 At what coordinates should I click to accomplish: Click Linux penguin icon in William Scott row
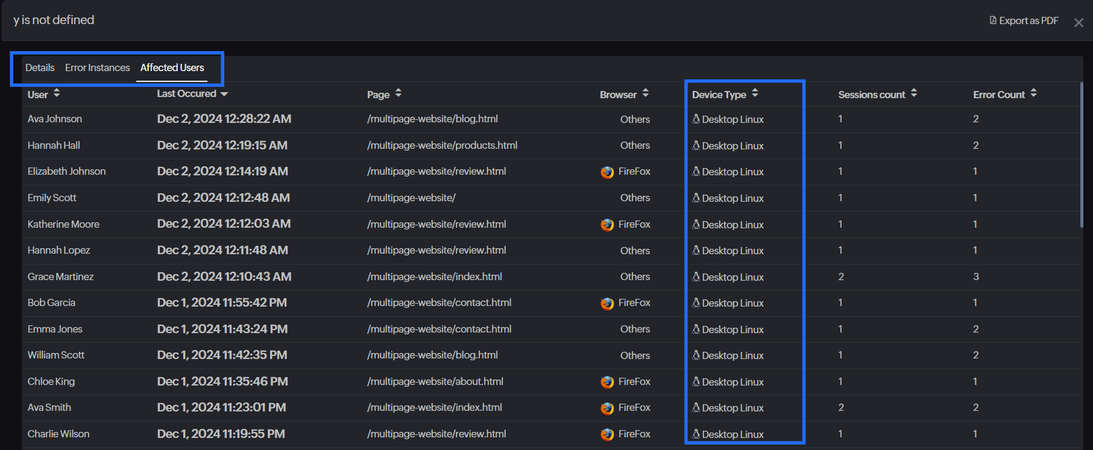tap(696, 355)
